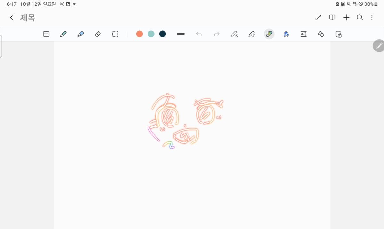This screenshot has width=384, height=229.
Task: Convert handwriting to text
Action: [252, 34]
